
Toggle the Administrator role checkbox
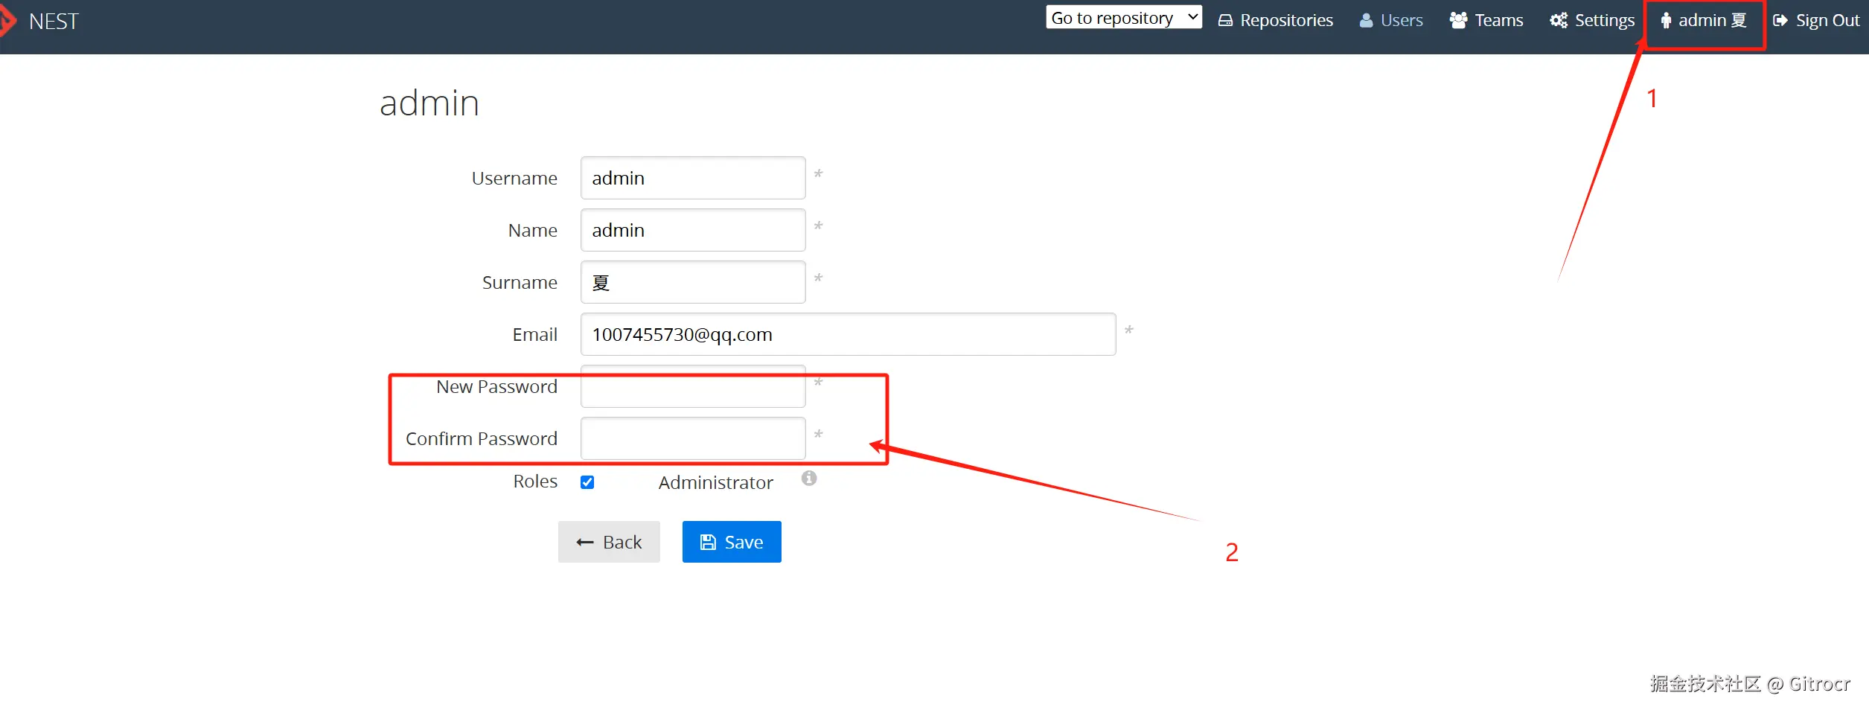[587, 482]
